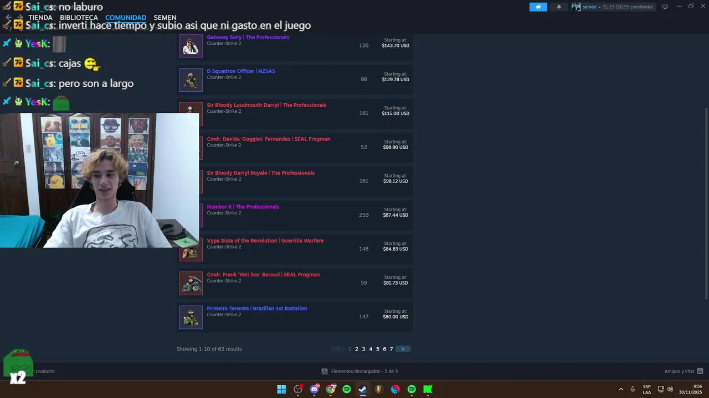Open Getaway Sally | The Professionals listing
The image size is (709, 398).
pyautogui.click(x=248, y=38)
